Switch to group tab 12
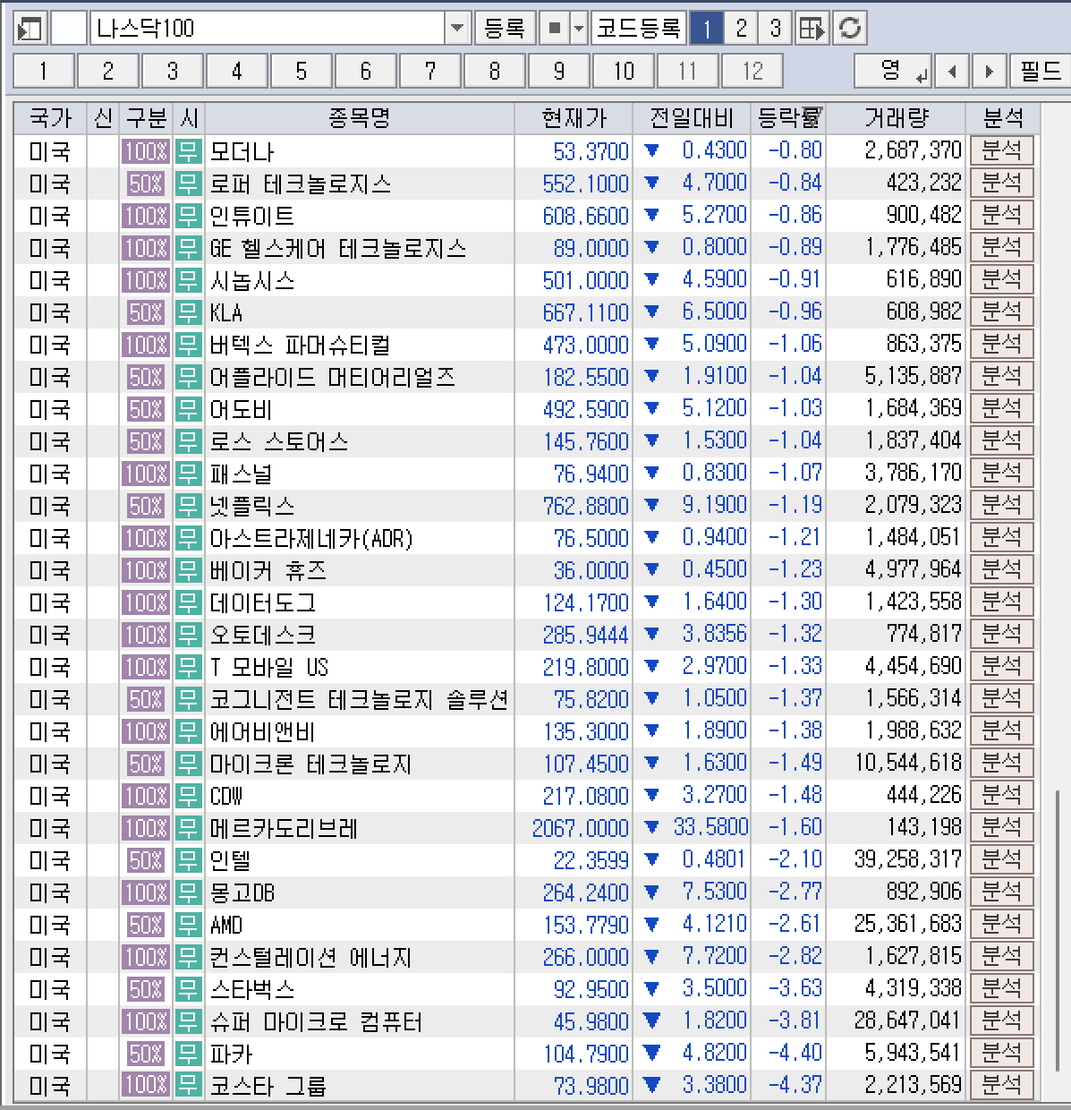 tap(752, 71)
